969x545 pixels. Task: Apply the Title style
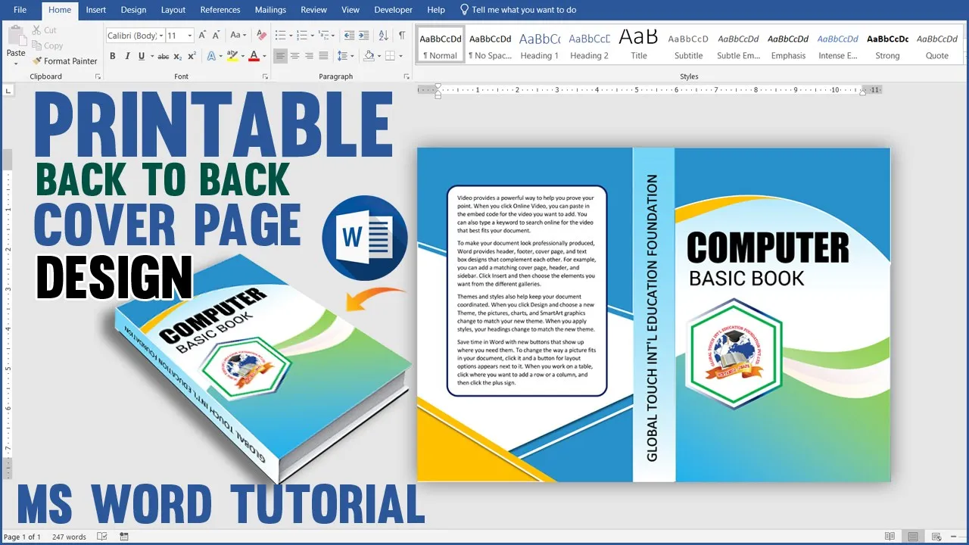639,45
